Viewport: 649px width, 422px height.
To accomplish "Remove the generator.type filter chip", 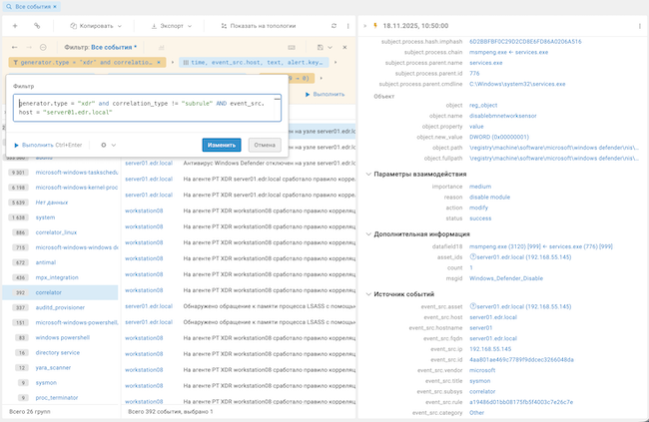I will point(159,63).
